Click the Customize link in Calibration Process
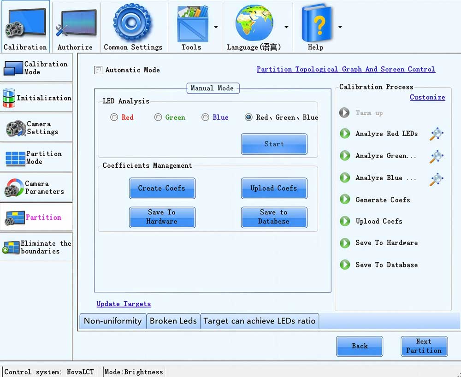 coord(427,97)
